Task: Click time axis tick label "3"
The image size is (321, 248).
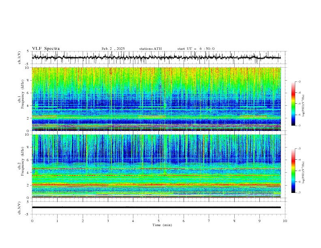Action: pyautogui.click(x=108, y=221)
